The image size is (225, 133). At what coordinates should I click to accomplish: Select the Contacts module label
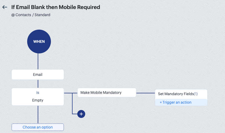click(x=23, y=15)
